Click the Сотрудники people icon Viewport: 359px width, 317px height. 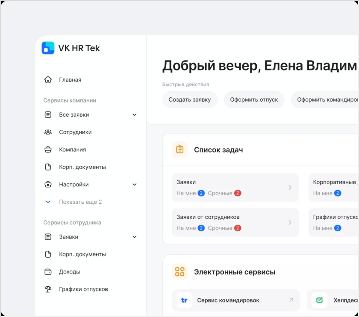[48, 132]
